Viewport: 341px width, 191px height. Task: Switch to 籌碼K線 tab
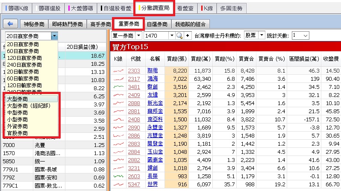pos(17,9)
